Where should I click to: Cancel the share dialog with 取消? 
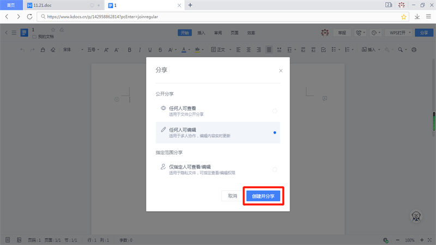[233, 196]
